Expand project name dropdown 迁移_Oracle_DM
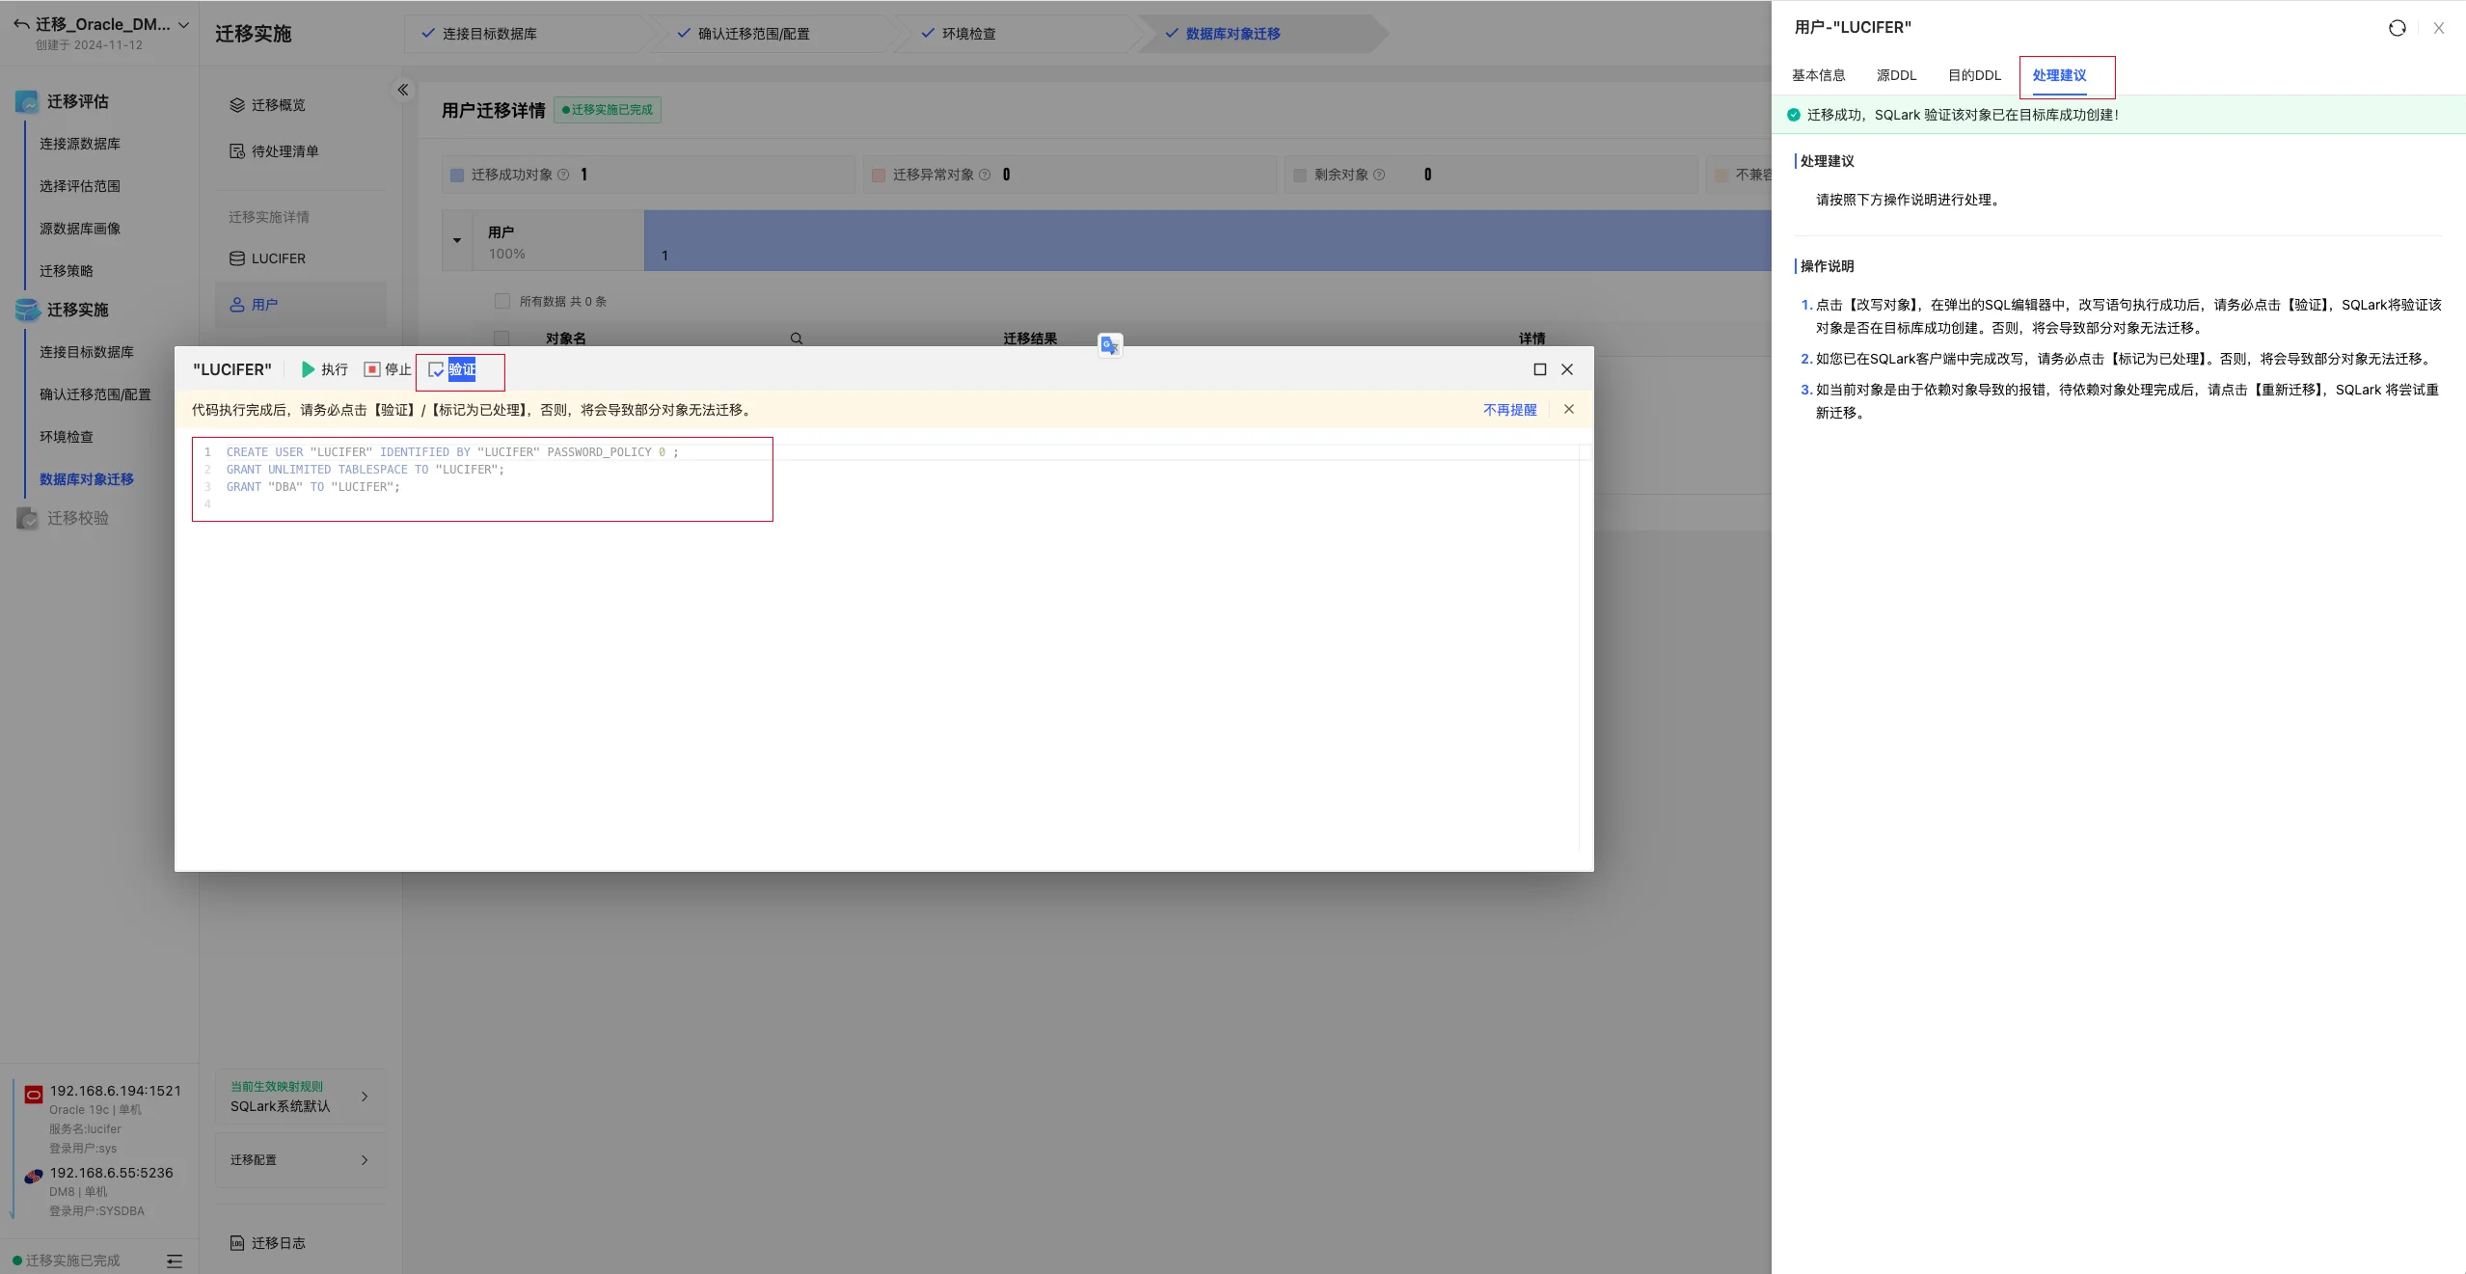This screenshot has height=1274, width=2466. (x=183, y=25)
